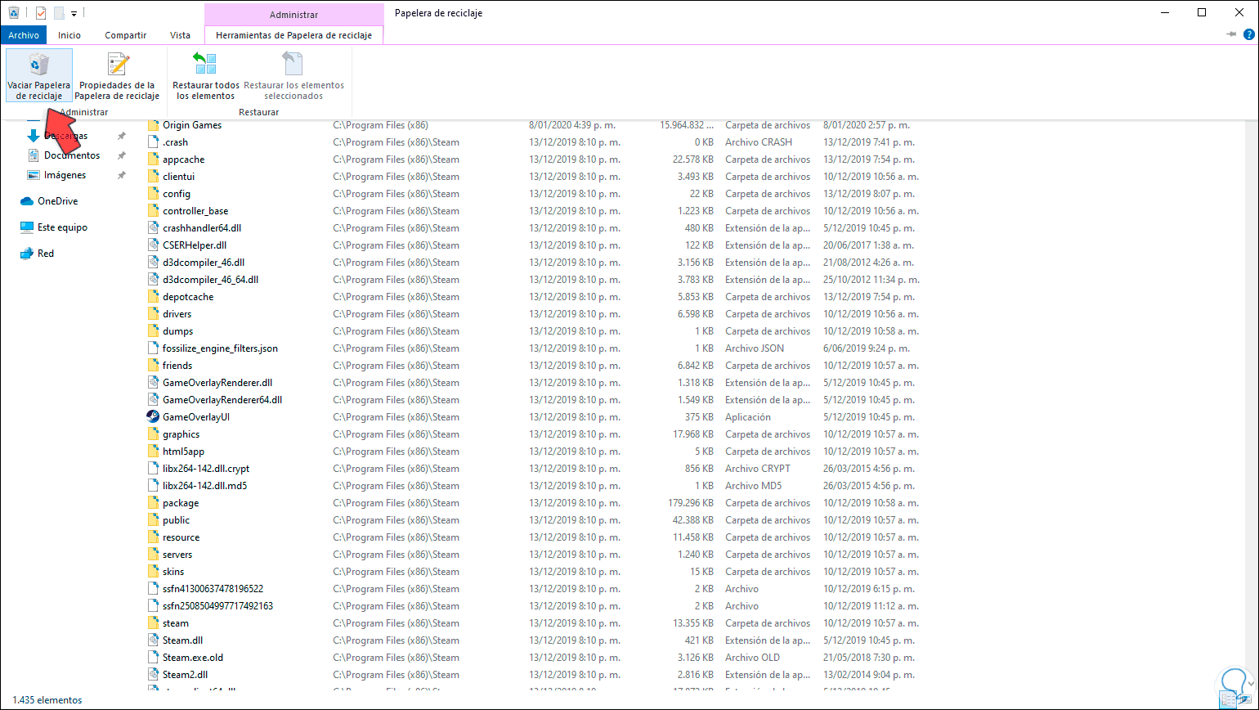Select the Administrar contextual tab header
Viewport: 1259px width, 710px height.
coord(293,15)
